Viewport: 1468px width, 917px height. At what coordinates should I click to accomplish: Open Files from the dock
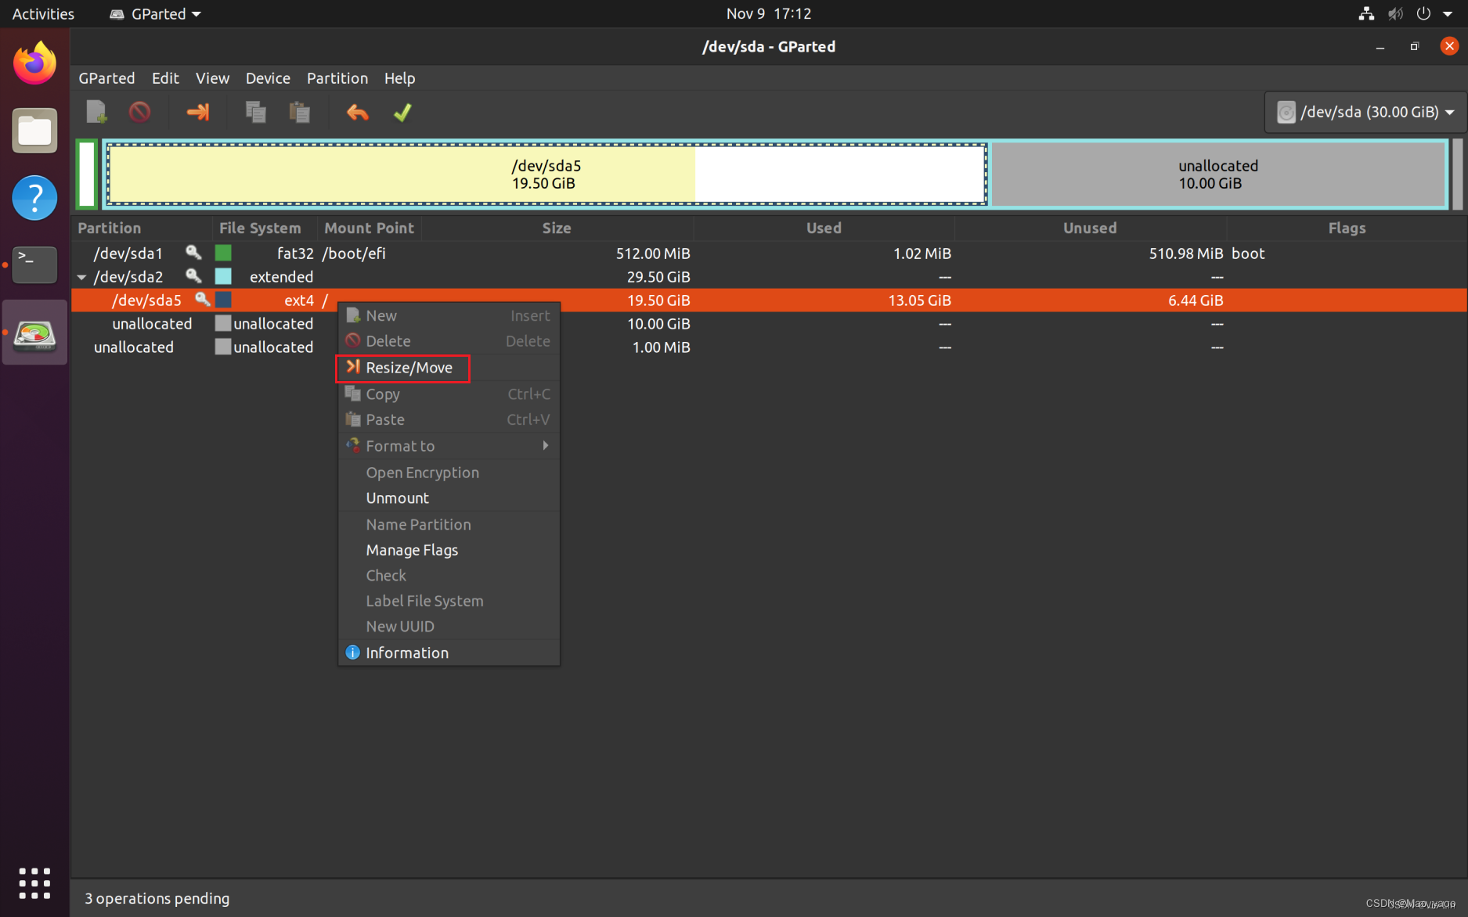34,131
